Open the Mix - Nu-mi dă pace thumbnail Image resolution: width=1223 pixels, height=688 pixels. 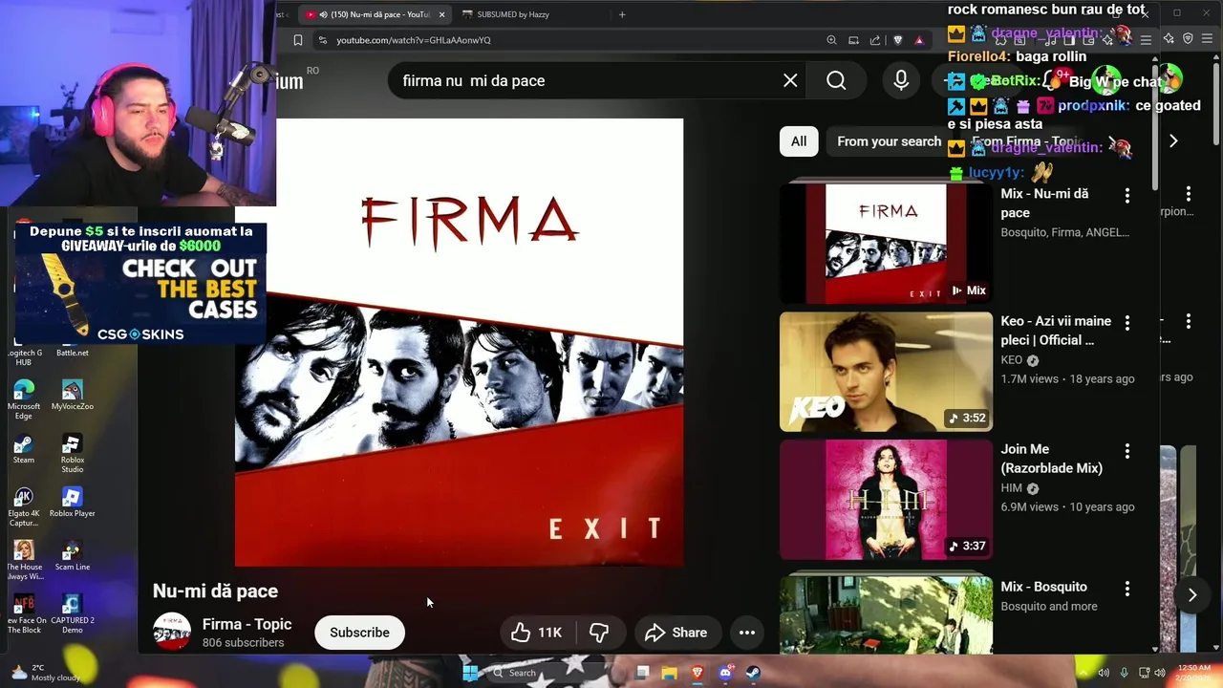[886, 243]
